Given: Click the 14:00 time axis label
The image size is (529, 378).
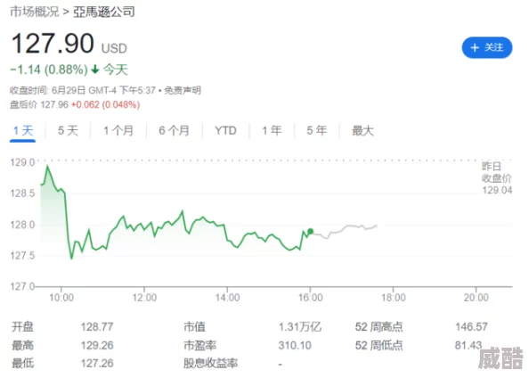Looking at the screenshot, I should 227,298.
